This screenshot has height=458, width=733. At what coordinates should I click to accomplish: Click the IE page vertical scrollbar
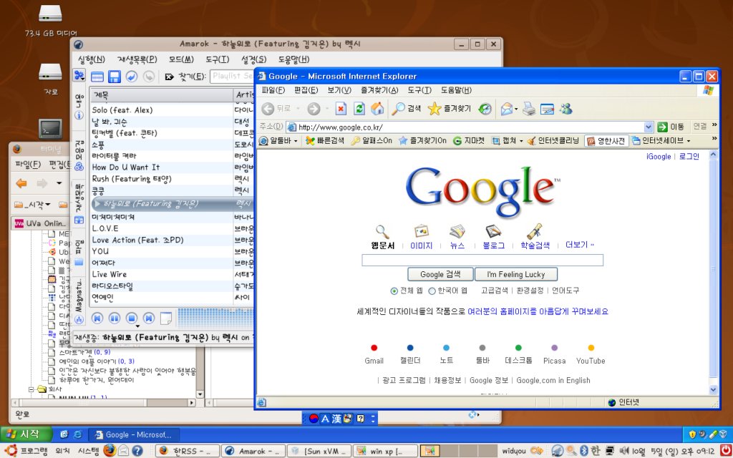(x=714, y=272)
